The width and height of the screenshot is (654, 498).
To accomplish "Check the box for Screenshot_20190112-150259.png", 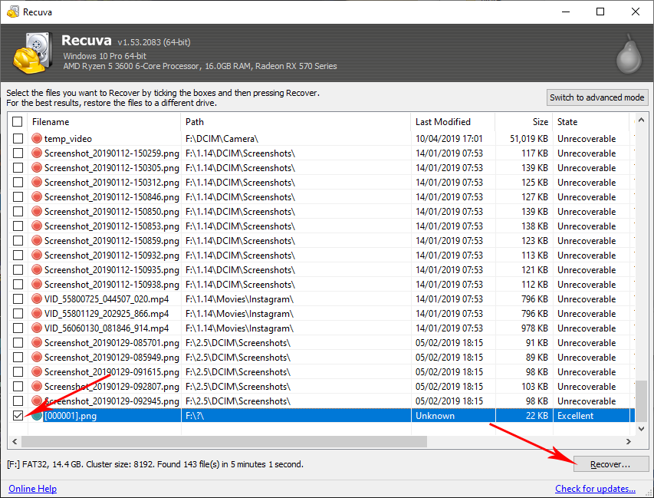I will click(x=18, y=153).
